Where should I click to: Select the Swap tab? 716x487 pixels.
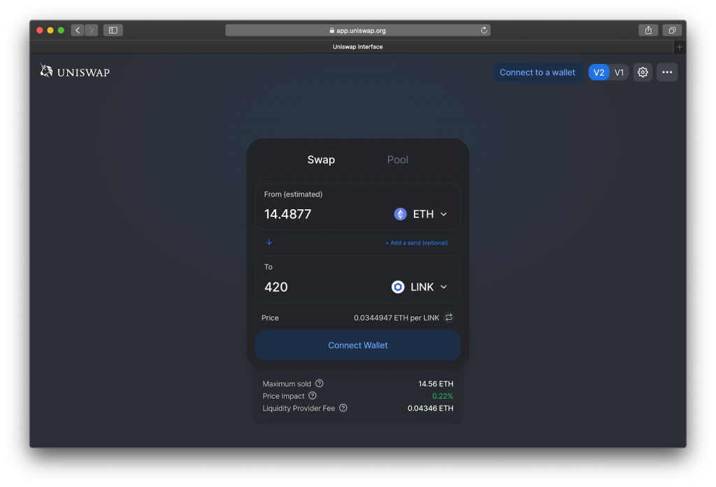[x=321, y=160]
